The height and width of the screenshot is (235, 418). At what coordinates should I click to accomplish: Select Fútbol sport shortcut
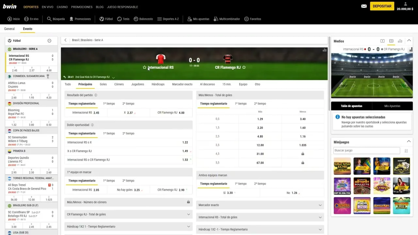(106, 19)
